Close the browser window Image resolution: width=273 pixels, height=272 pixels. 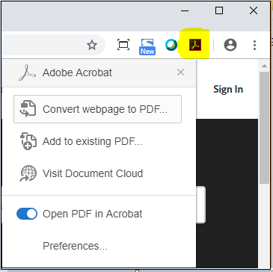254,10
